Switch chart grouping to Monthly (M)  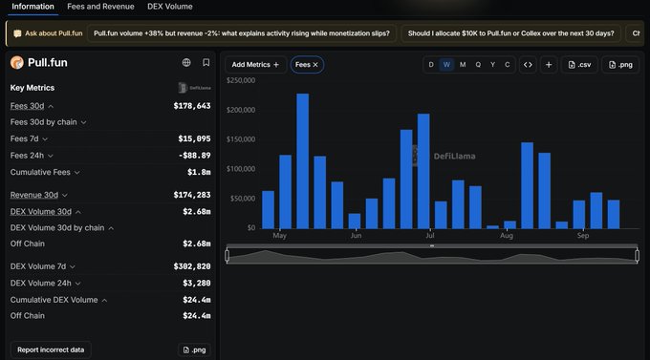pos(463,65)
